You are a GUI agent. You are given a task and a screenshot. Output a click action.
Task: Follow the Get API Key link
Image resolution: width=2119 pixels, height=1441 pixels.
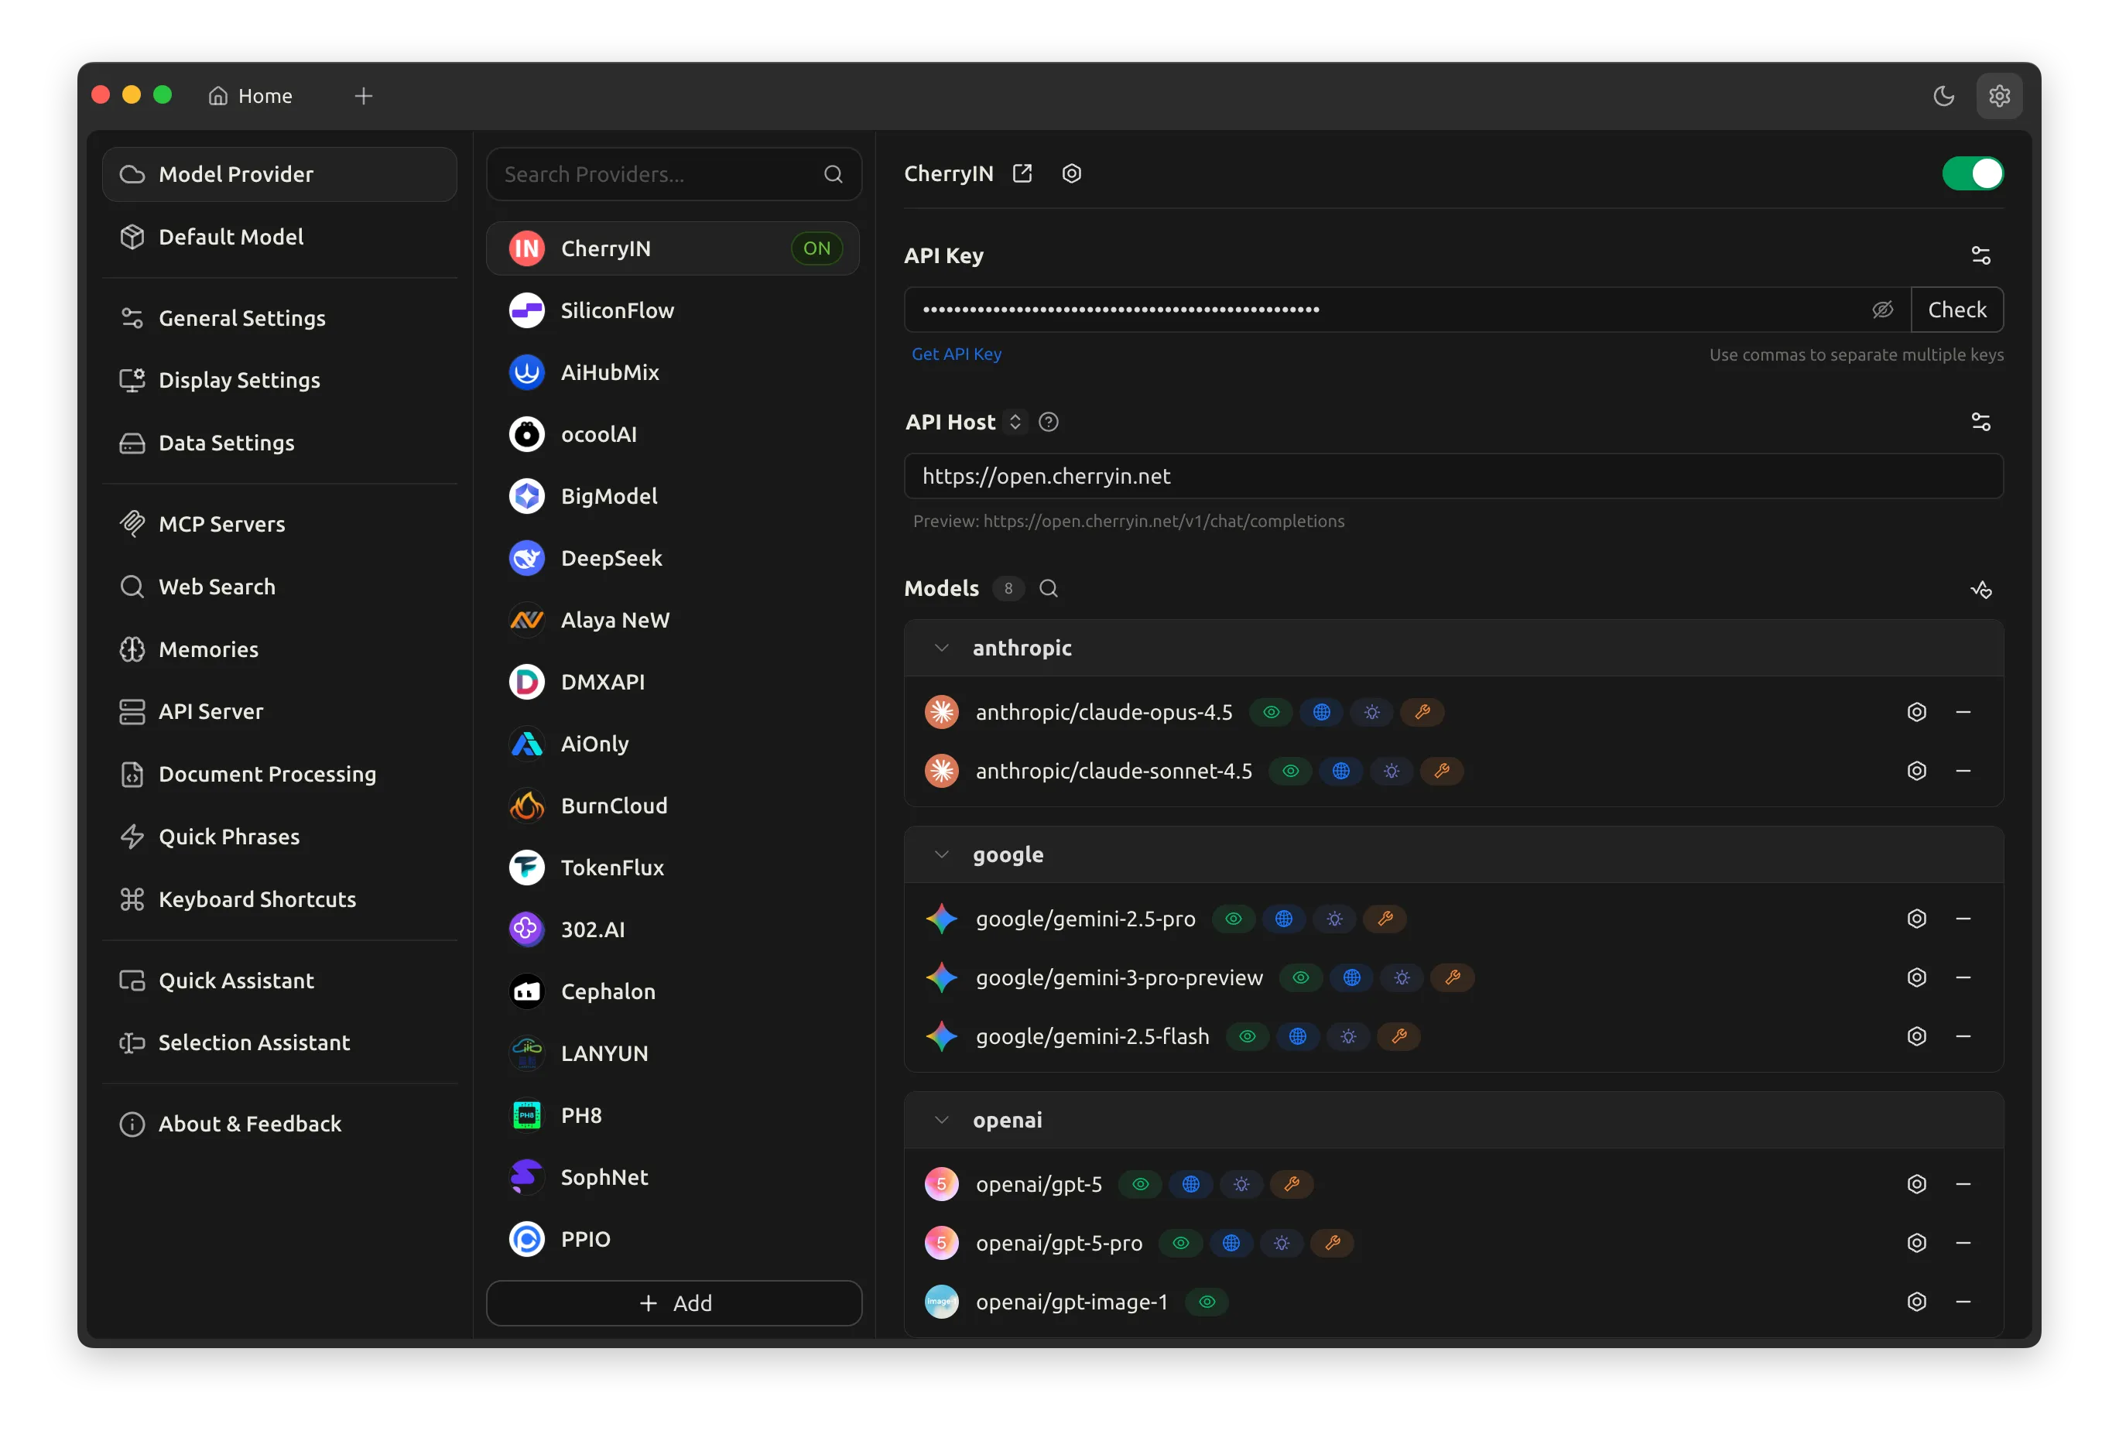[x=956, y=354]
